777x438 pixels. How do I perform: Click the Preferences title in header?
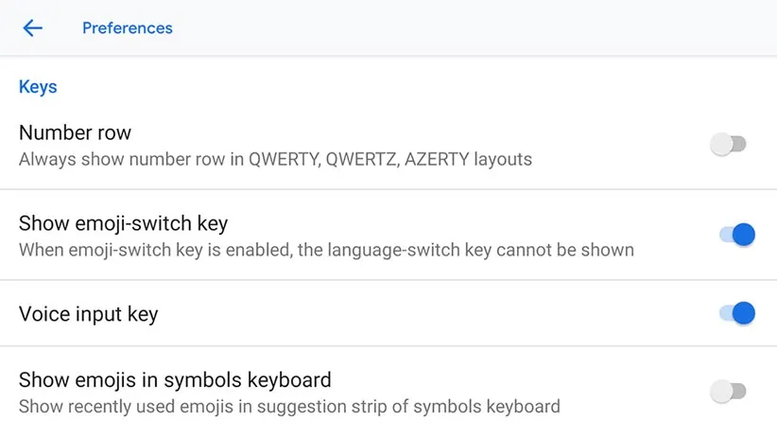click(x=128, y=28)
